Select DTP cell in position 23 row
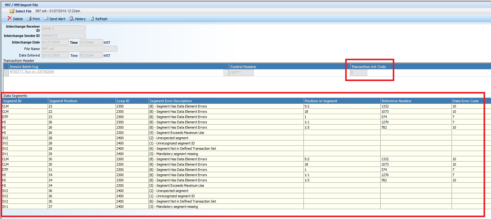Viewport: 491px width, 219px height. [25, 117]
